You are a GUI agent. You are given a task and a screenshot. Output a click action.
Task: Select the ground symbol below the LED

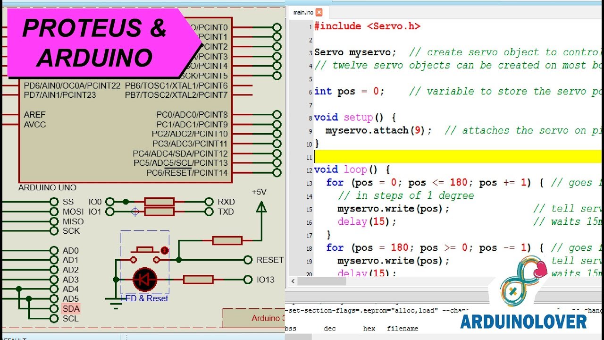click(x=116, y=302)
